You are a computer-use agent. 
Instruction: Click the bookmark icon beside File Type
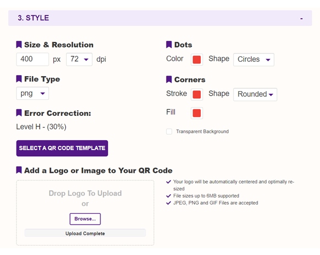(19, 79)
